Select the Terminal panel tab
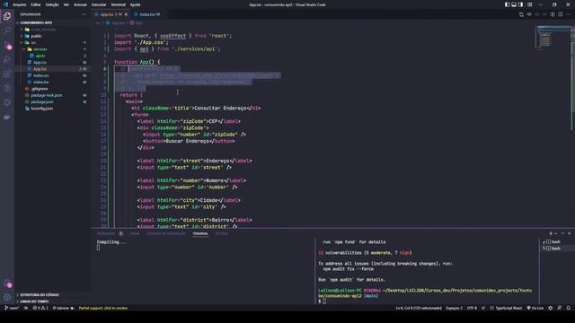The width and height of the screenshot is (575, 323). click(x=200, y=233)
